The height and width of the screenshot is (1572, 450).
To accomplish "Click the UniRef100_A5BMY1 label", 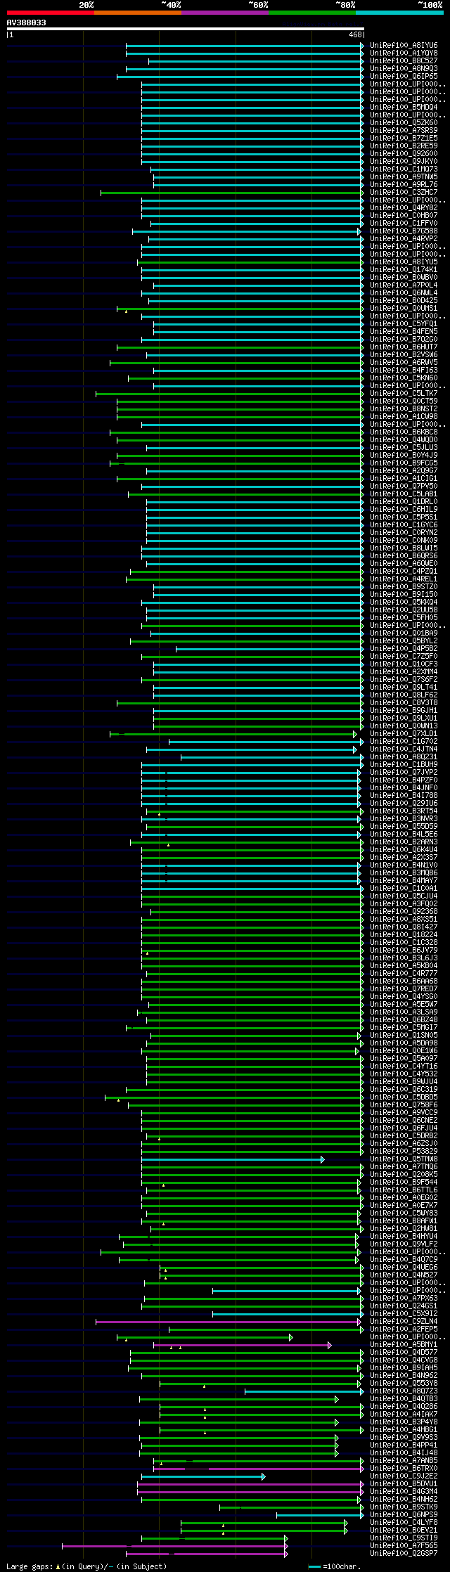I will (404, 1344).
